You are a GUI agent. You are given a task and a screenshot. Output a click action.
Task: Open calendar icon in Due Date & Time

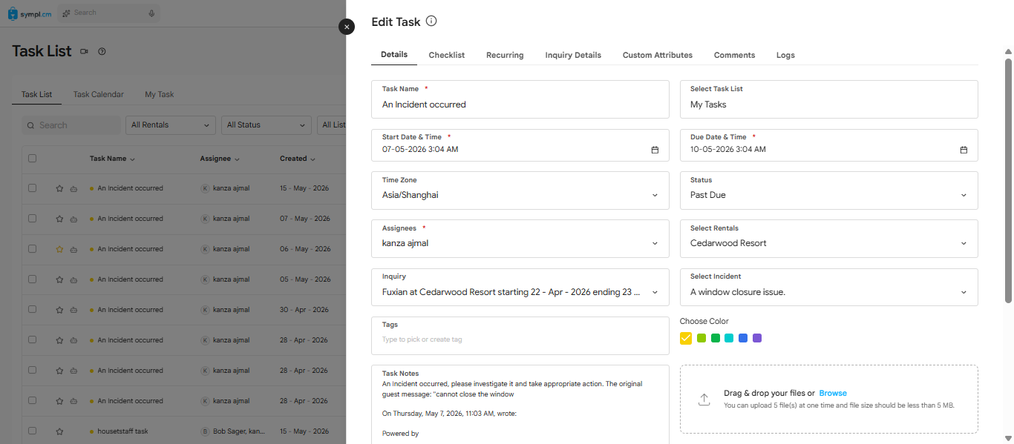coord(964,150)
